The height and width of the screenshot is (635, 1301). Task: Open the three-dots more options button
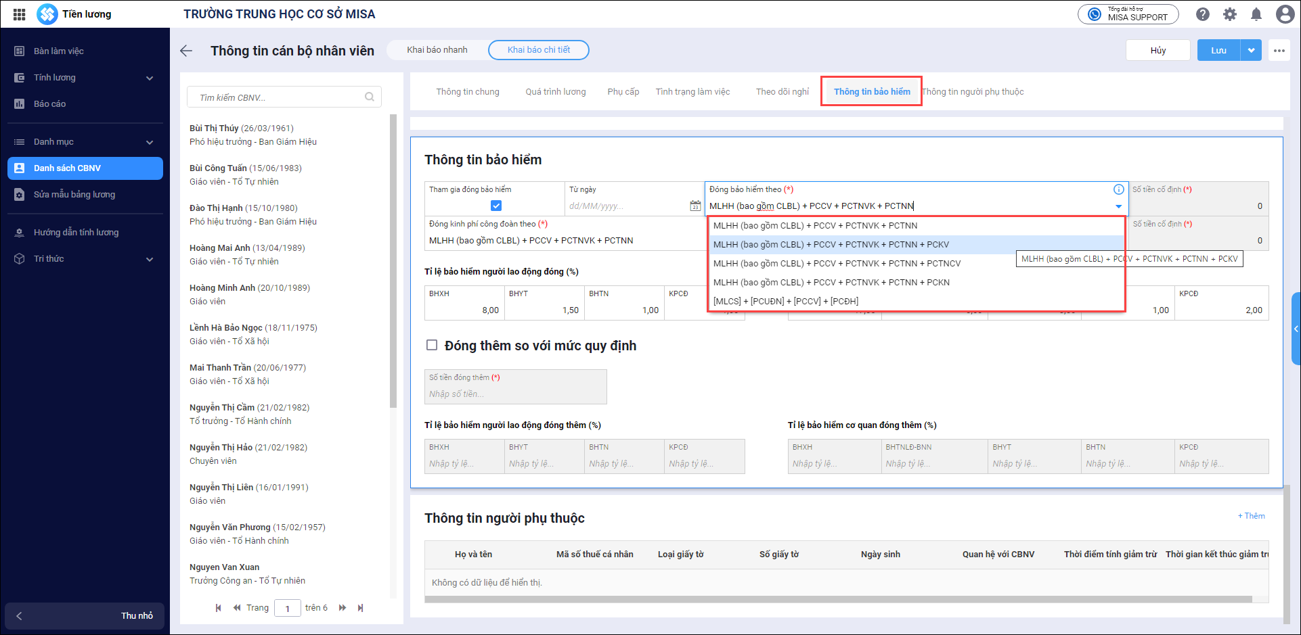coord(1279,50)
